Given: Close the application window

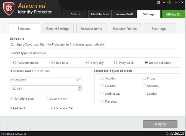Looking at the screenshot, I should (182, 2).
